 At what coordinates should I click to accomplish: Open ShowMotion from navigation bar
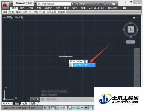(137, 82)
